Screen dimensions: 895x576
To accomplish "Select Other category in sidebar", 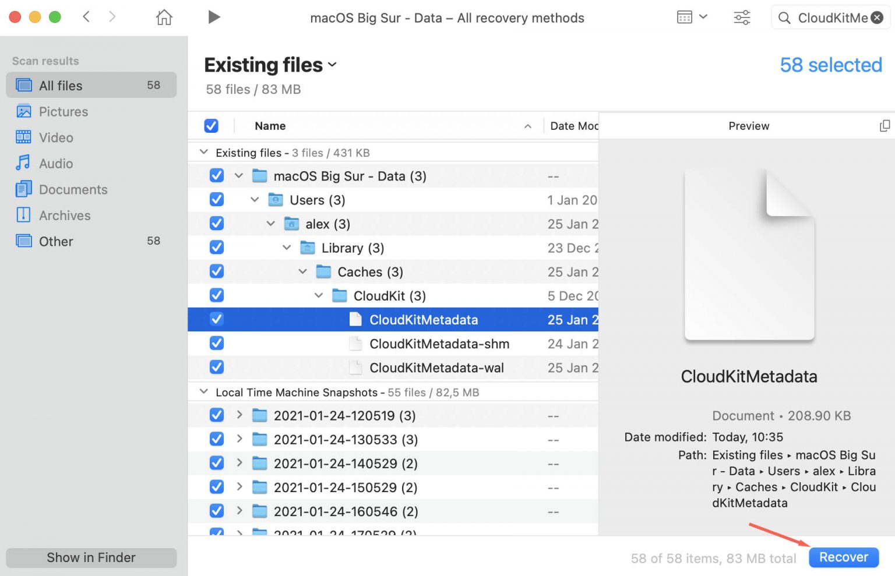I will [91, 241].
